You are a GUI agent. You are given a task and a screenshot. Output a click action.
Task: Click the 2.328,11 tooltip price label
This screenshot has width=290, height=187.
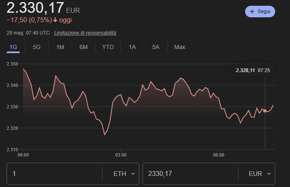pos(245,70)
